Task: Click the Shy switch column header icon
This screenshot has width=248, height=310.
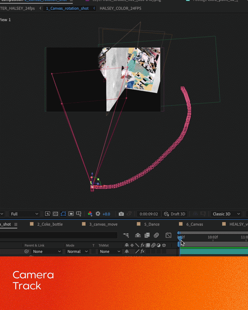Action: [x=127, y=245]
